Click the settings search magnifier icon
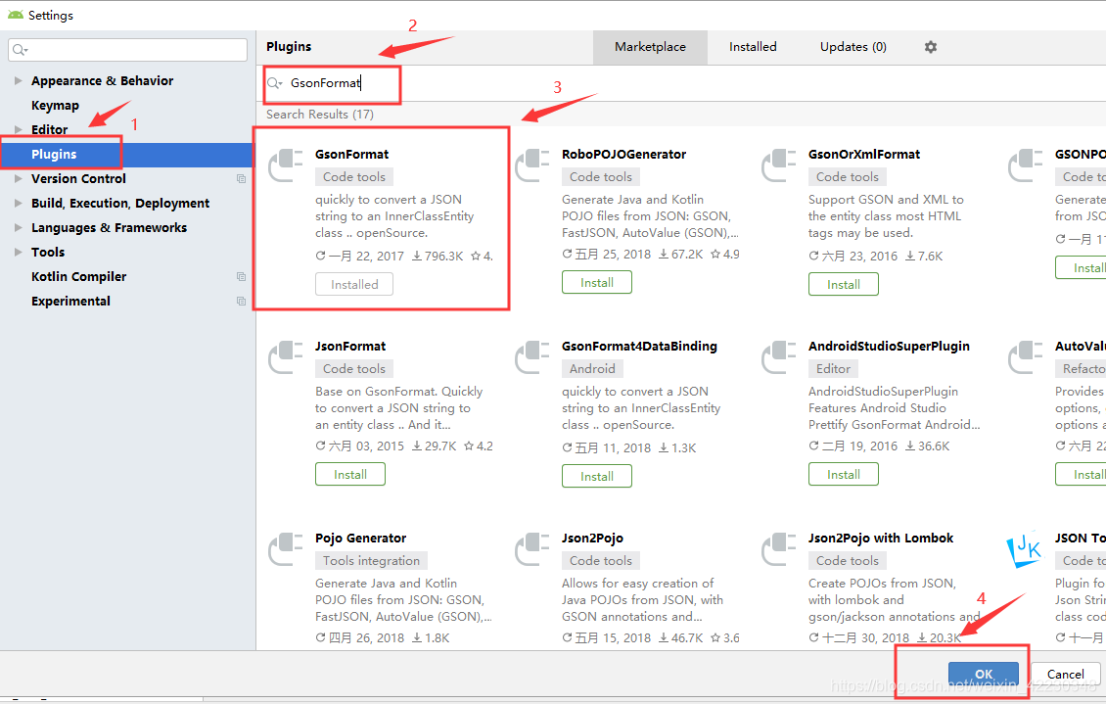This screenshot has height=704, width=1106. pos(20,49)
